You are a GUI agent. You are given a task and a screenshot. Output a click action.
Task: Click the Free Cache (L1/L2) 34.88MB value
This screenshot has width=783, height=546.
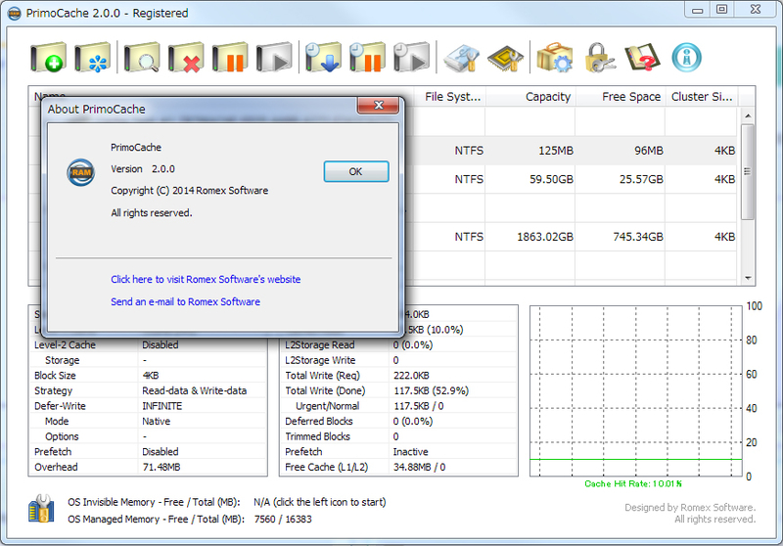[420, 467]
